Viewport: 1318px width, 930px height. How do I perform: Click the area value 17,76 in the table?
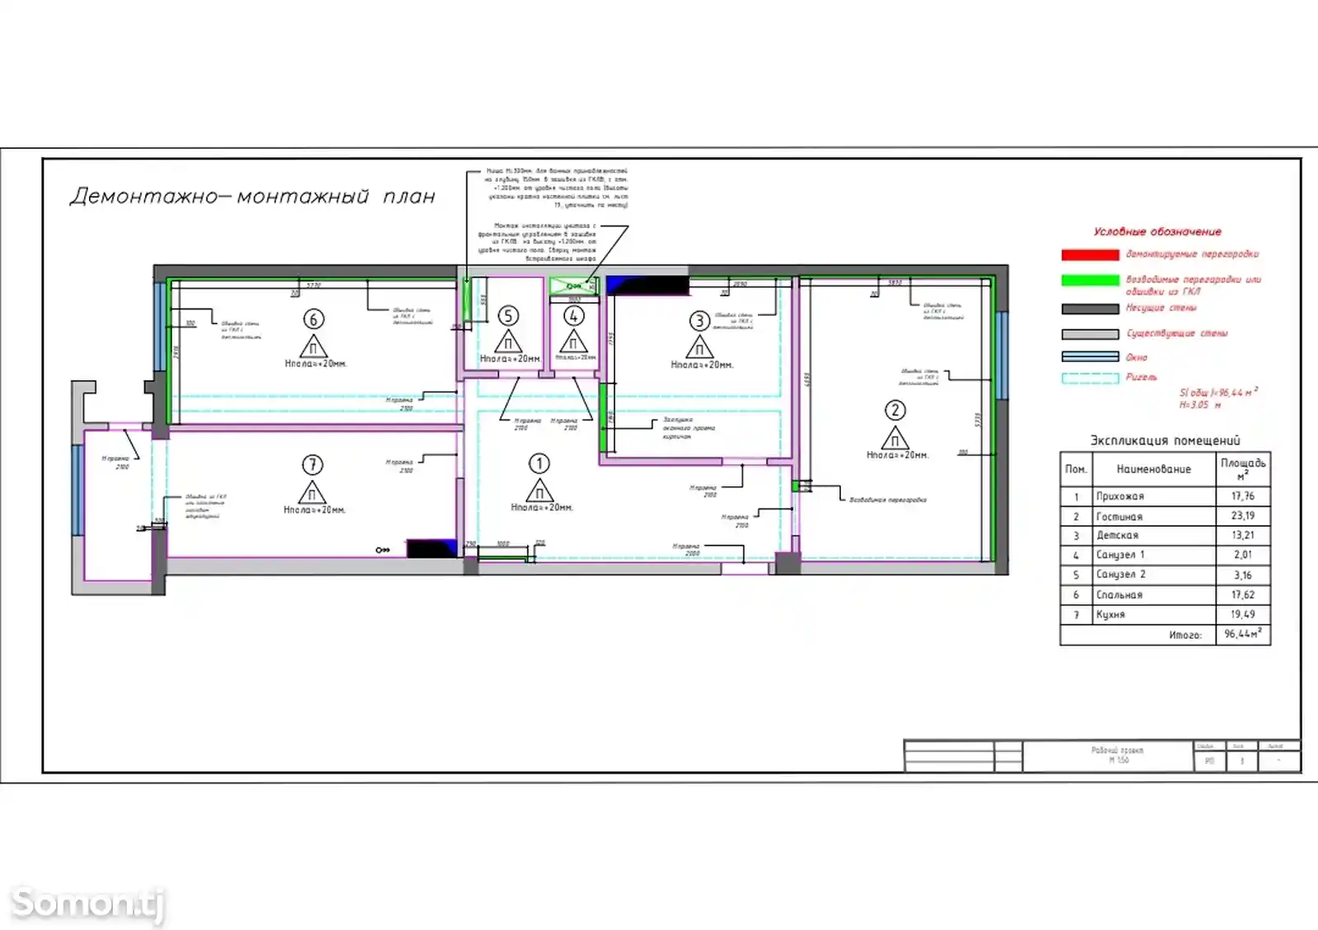tap(1243, 496)
